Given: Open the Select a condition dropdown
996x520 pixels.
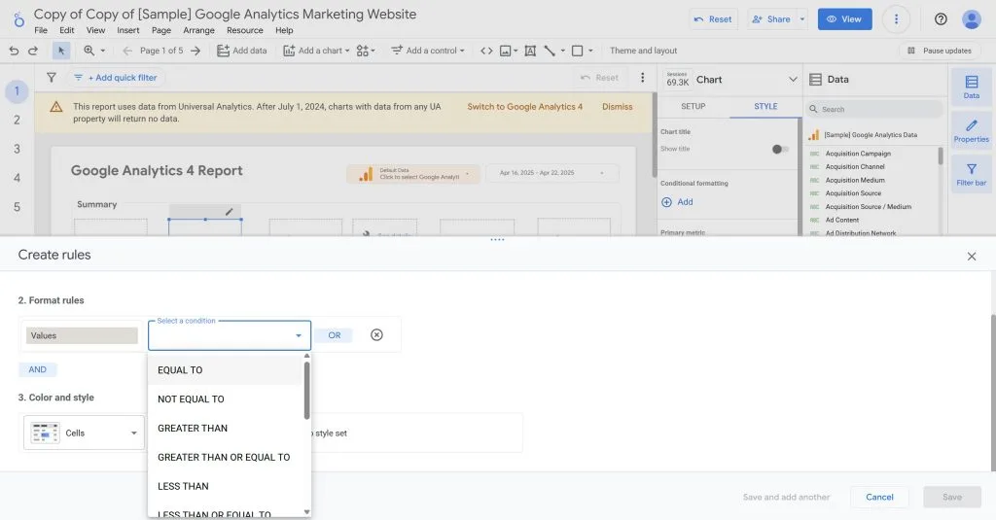Looking at the screenshot, I should pyautogui.click(x=230, y=335).
